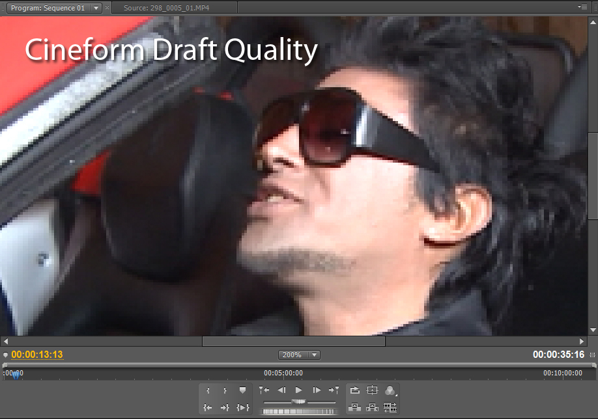Open the Output display mode menu
Viewport: 598px width, 419px height.
tap(390, 390)
